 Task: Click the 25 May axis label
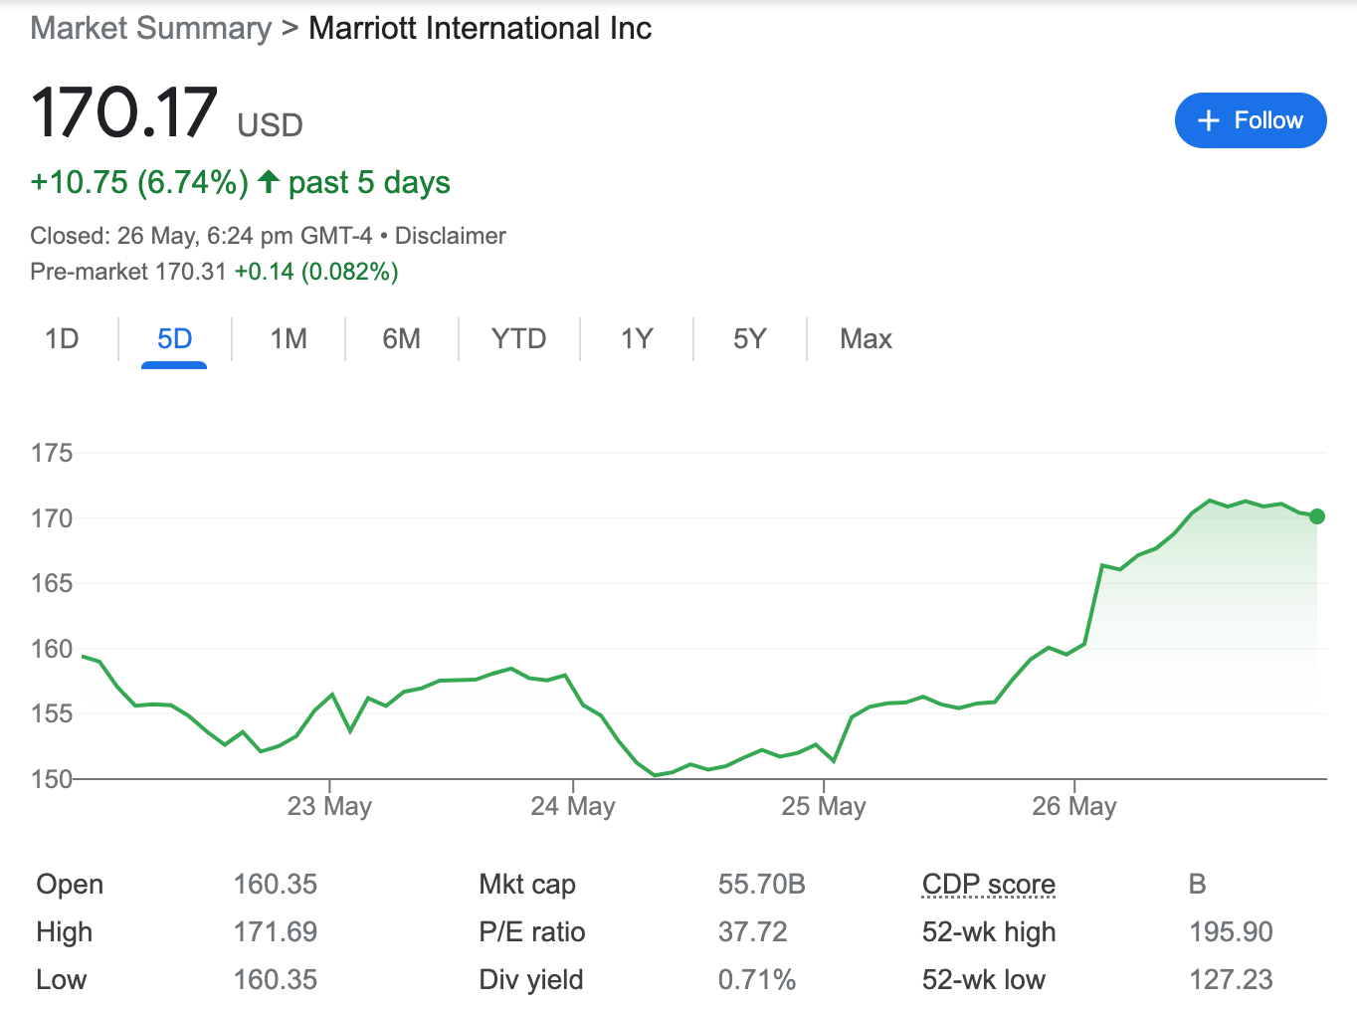tap(824, 806)
